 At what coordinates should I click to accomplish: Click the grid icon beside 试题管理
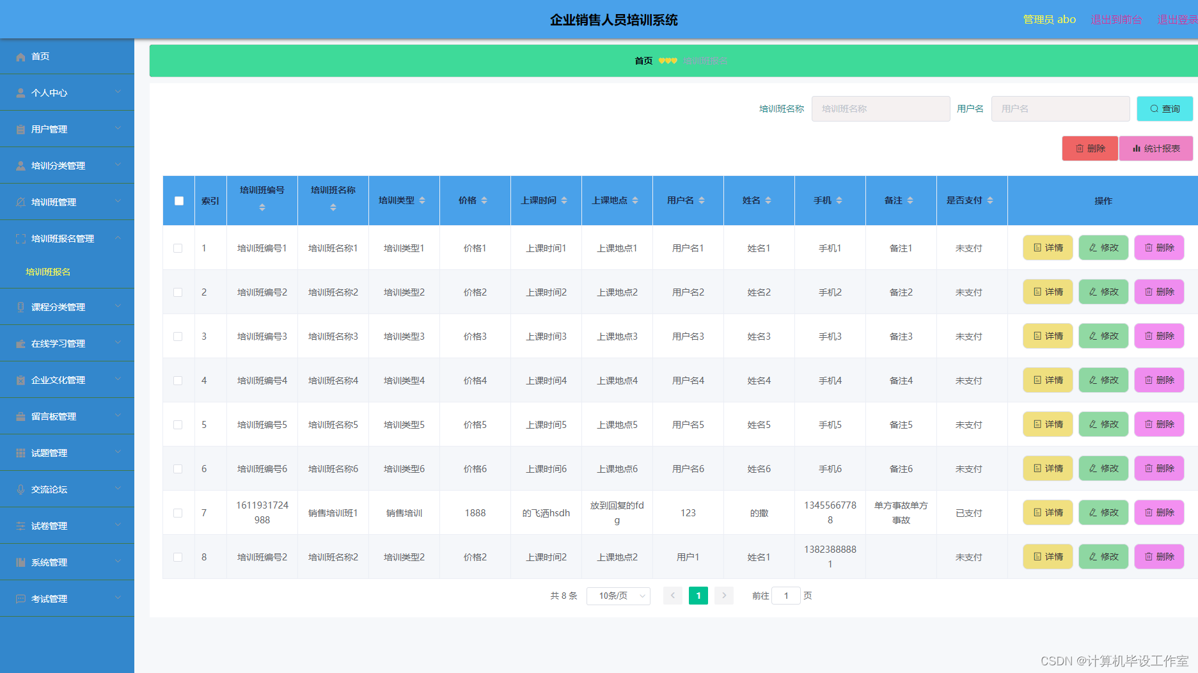pos(20,453)
